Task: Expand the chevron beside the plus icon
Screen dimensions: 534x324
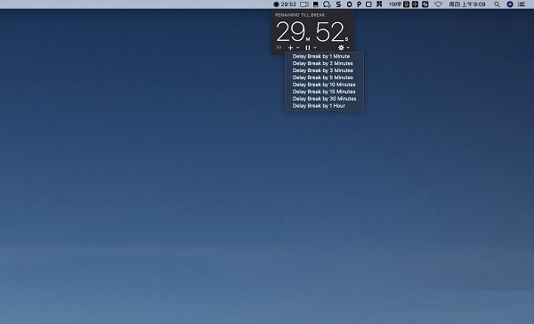Action: point(298,48)
